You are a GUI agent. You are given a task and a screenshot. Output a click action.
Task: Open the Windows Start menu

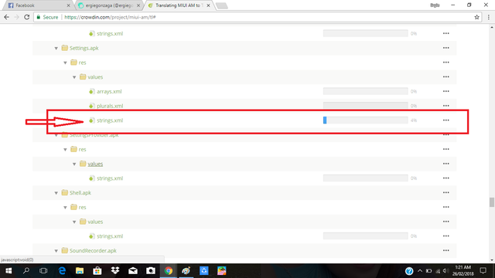(9, 271)
